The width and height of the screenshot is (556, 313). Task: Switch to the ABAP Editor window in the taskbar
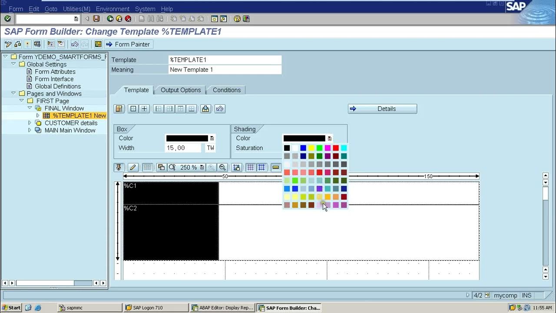click(x=222, y=307)
